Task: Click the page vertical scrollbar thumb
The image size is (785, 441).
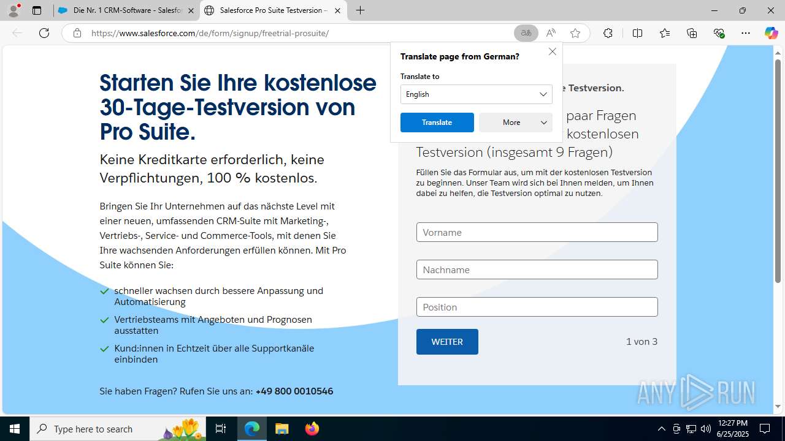Action: pos(778,171)
